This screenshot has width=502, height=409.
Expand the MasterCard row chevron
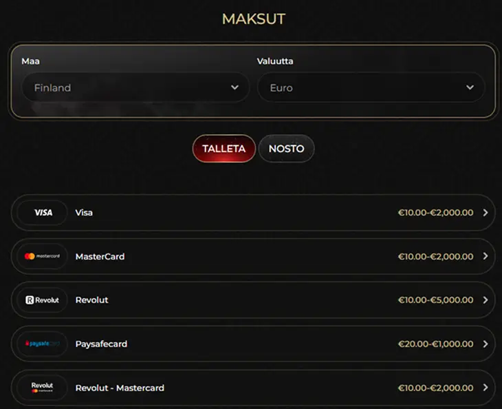point(485,256)
